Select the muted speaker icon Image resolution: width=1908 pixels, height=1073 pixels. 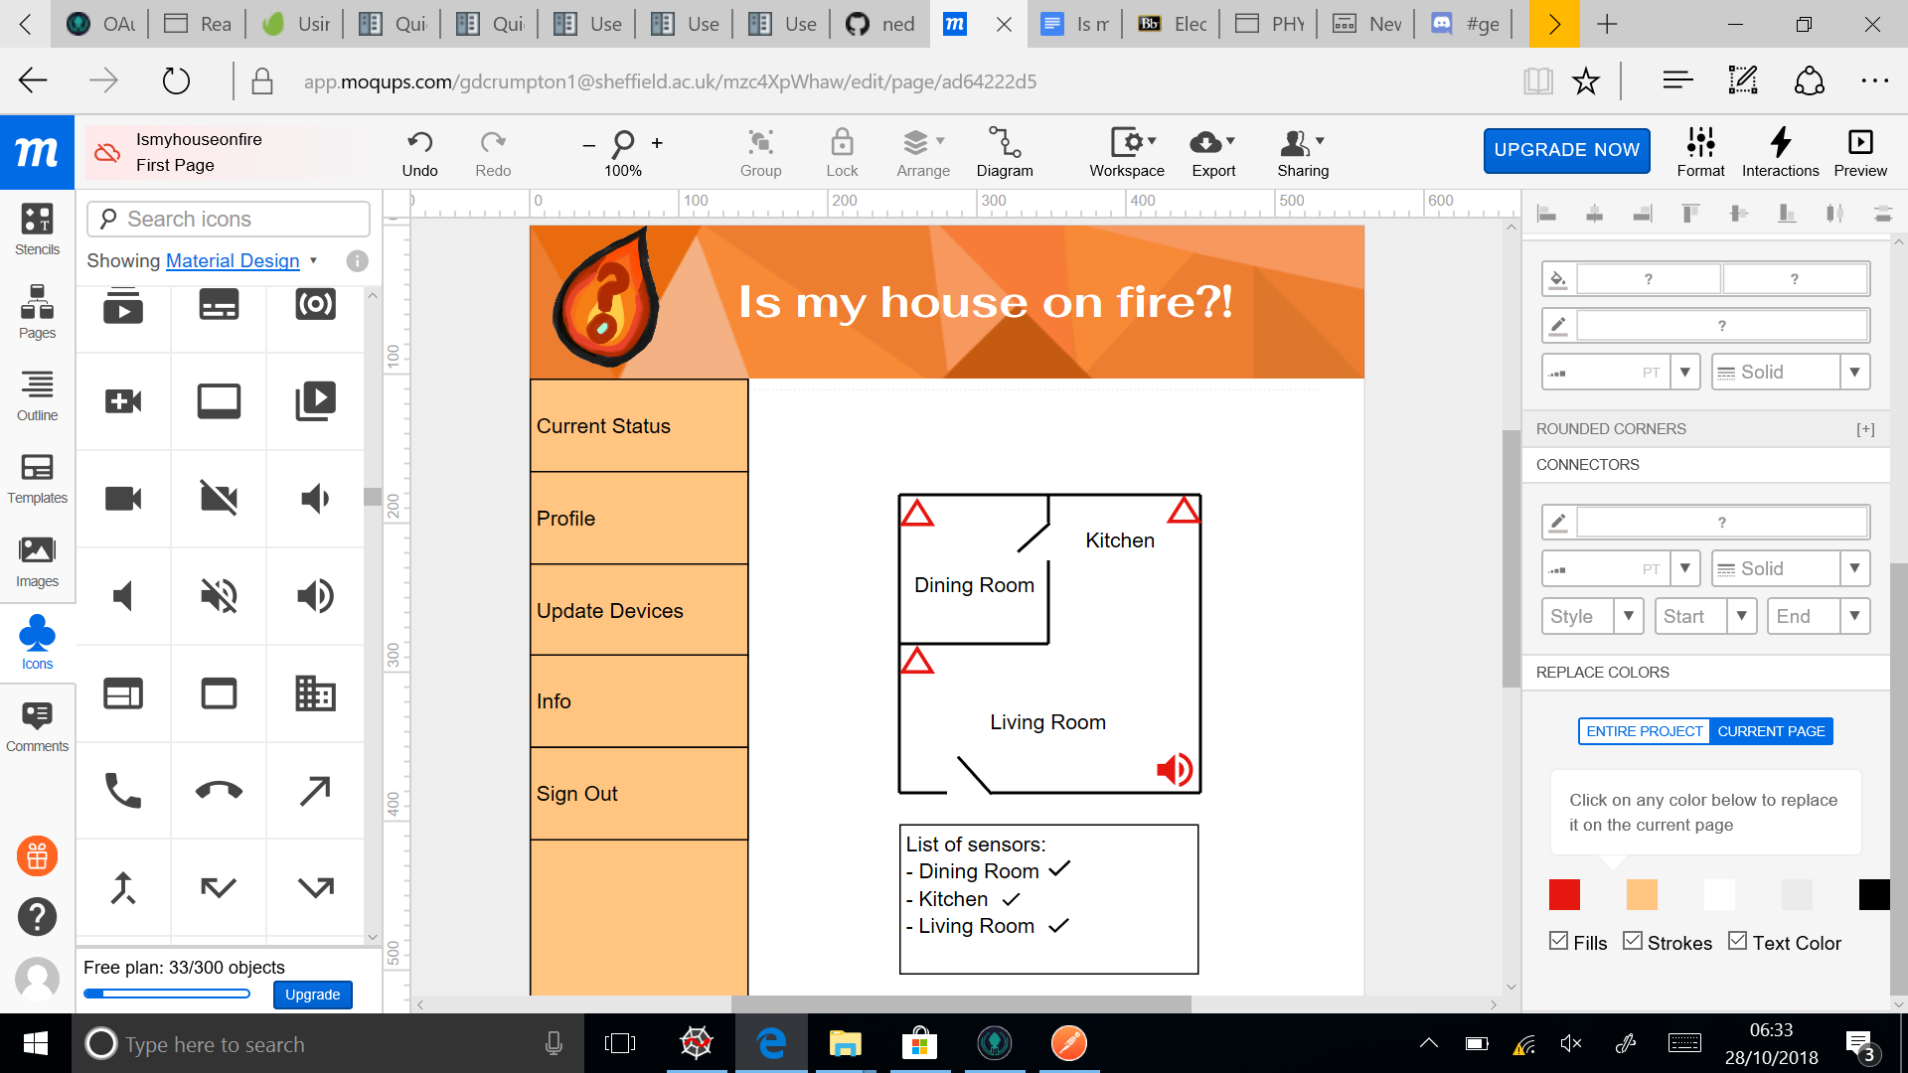tap(219, 596)
